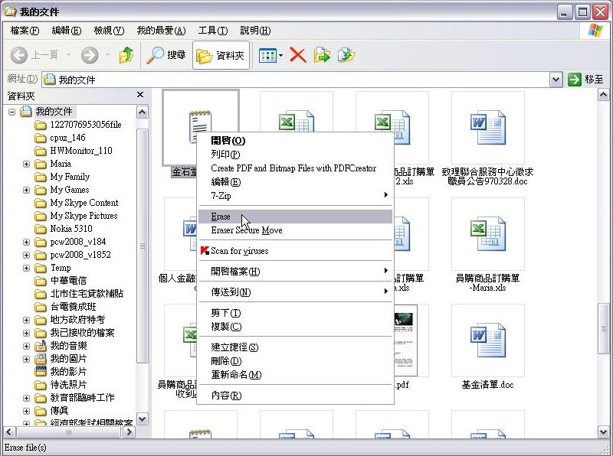Viewport: 613px width, 456px height.
Task: Expand 傳送到(N) submenu
Action: [296, 292]
